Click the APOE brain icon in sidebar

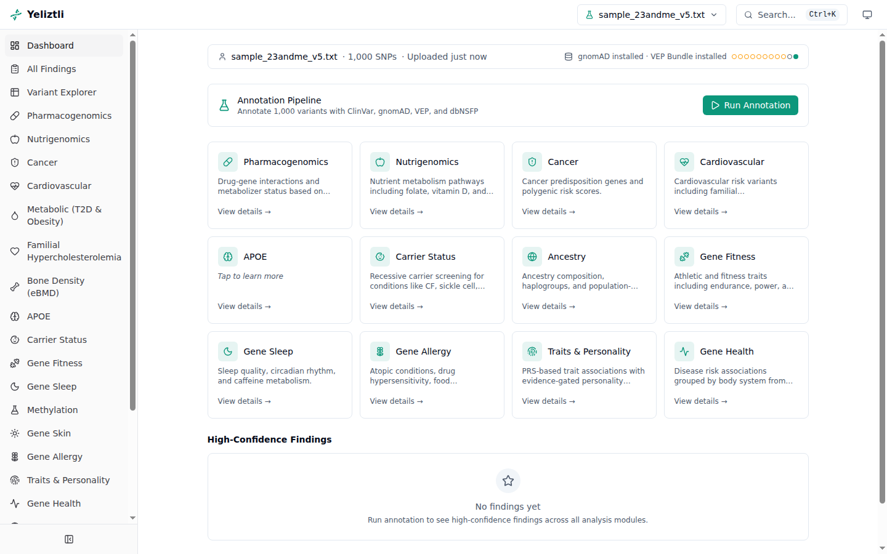click(x=15, y=316)
